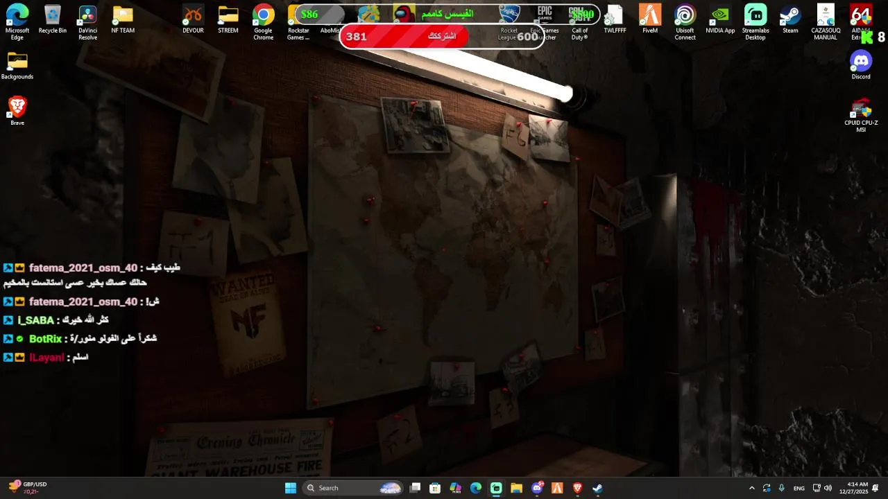Open the Rockstar Games Launcher shortcut
This screenshot has height=499, width=888.
[298, 22]
